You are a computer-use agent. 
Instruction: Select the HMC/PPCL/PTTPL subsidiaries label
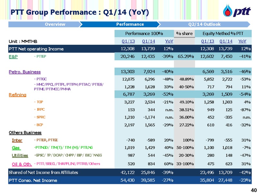(x=69, y=87)
